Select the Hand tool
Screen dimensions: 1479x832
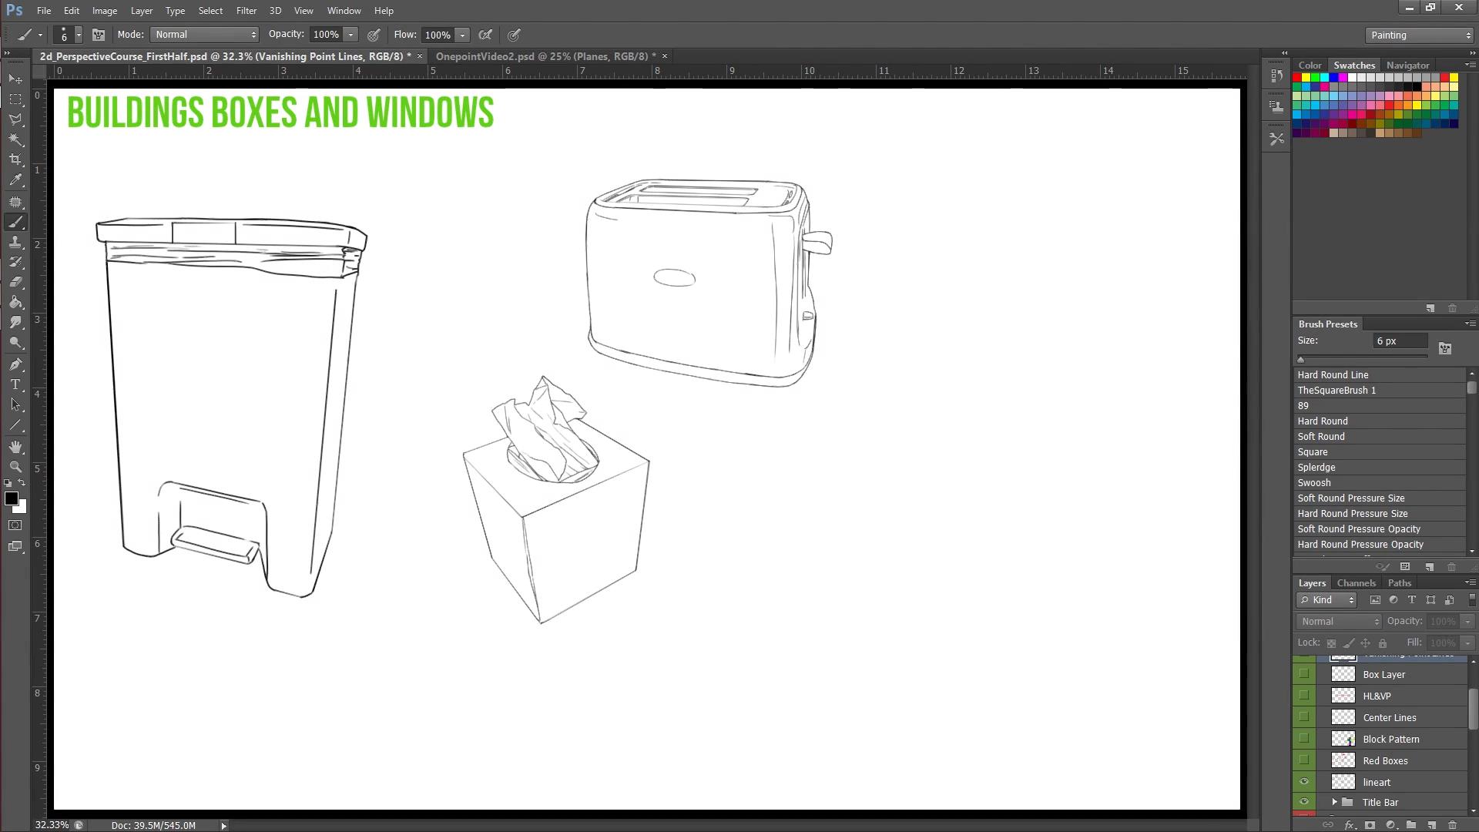coord(15,447)
